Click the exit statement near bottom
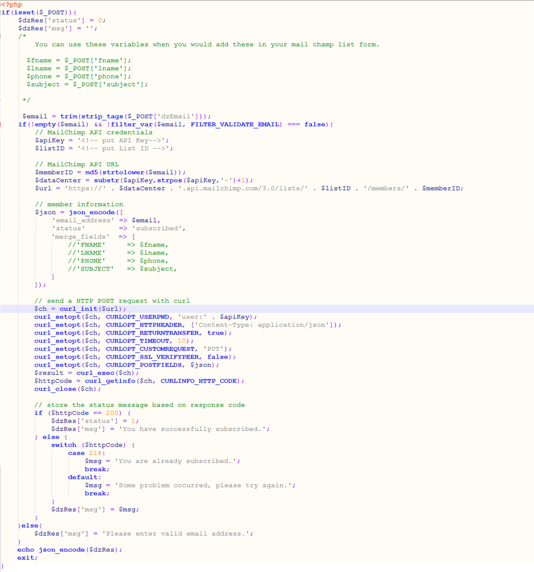The image size is (534, 572). coord(25,558)
